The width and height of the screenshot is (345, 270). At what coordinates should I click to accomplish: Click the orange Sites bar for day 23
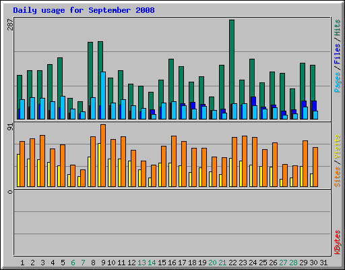point(245,161)
